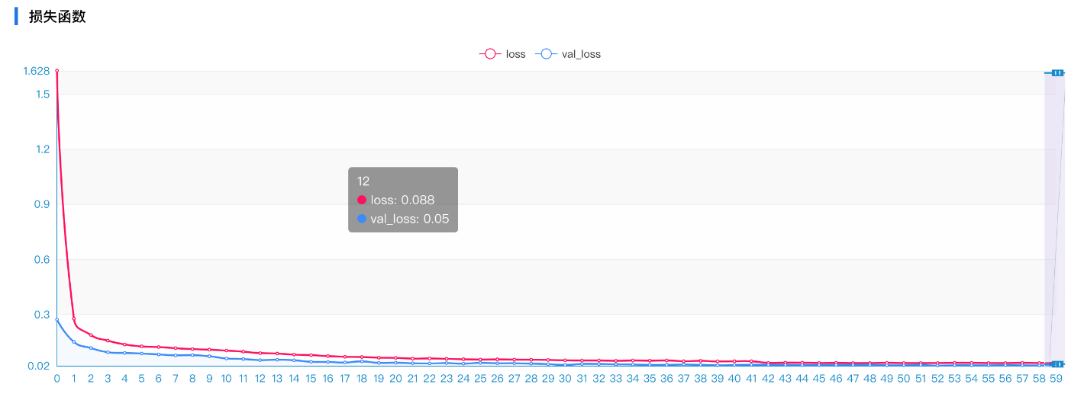Click the red loss legend circle icon
This screenshot has height=413, width=1084.
click(490, 54)
